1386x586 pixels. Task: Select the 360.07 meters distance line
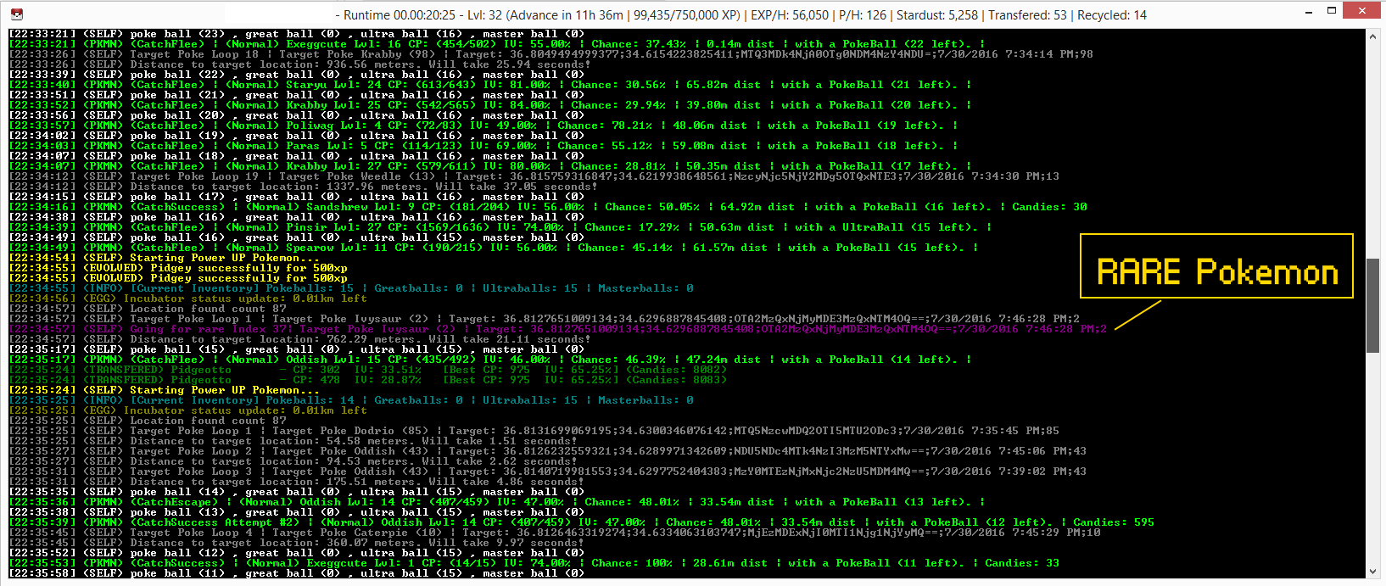[x=297, y=543]
